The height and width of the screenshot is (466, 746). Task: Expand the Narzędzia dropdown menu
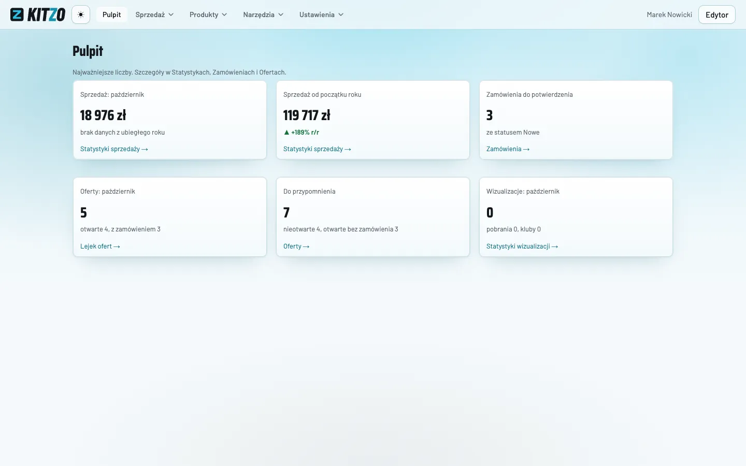(263, 14)
